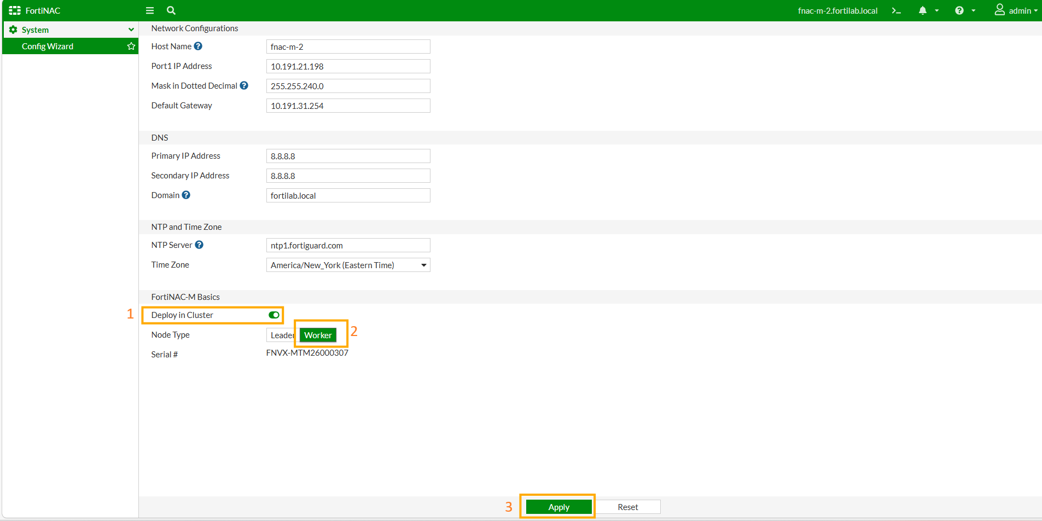Expand the help menu dropdown arrow
Screen dimensions: 1042x521
974,10
